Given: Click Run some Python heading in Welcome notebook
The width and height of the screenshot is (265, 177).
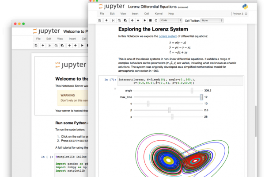Looking at the screenshot, I should (x=72, y=123).
